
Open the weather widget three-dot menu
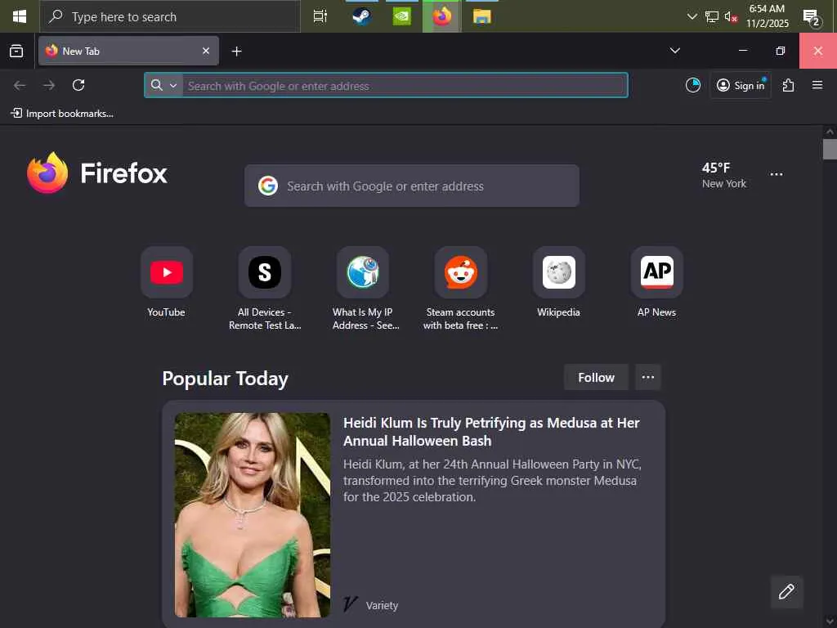(777, 175)
